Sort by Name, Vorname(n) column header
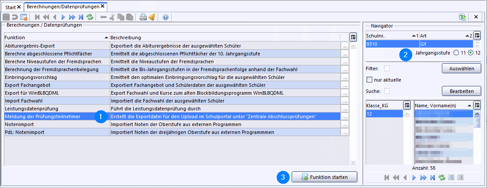This screenshot has width=487, height=188. [444, 106]
